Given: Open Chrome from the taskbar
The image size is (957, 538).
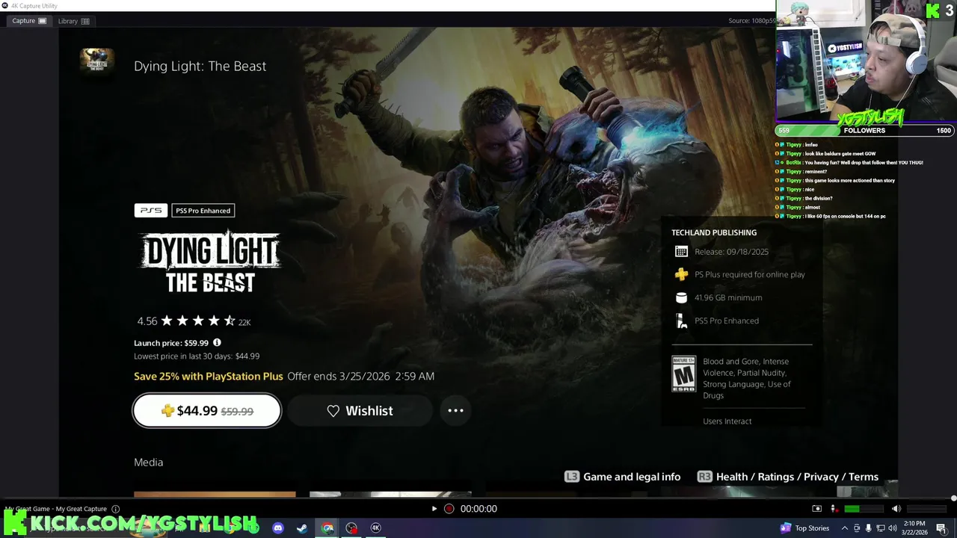Looking at the screenshot, I should [327, 528].
